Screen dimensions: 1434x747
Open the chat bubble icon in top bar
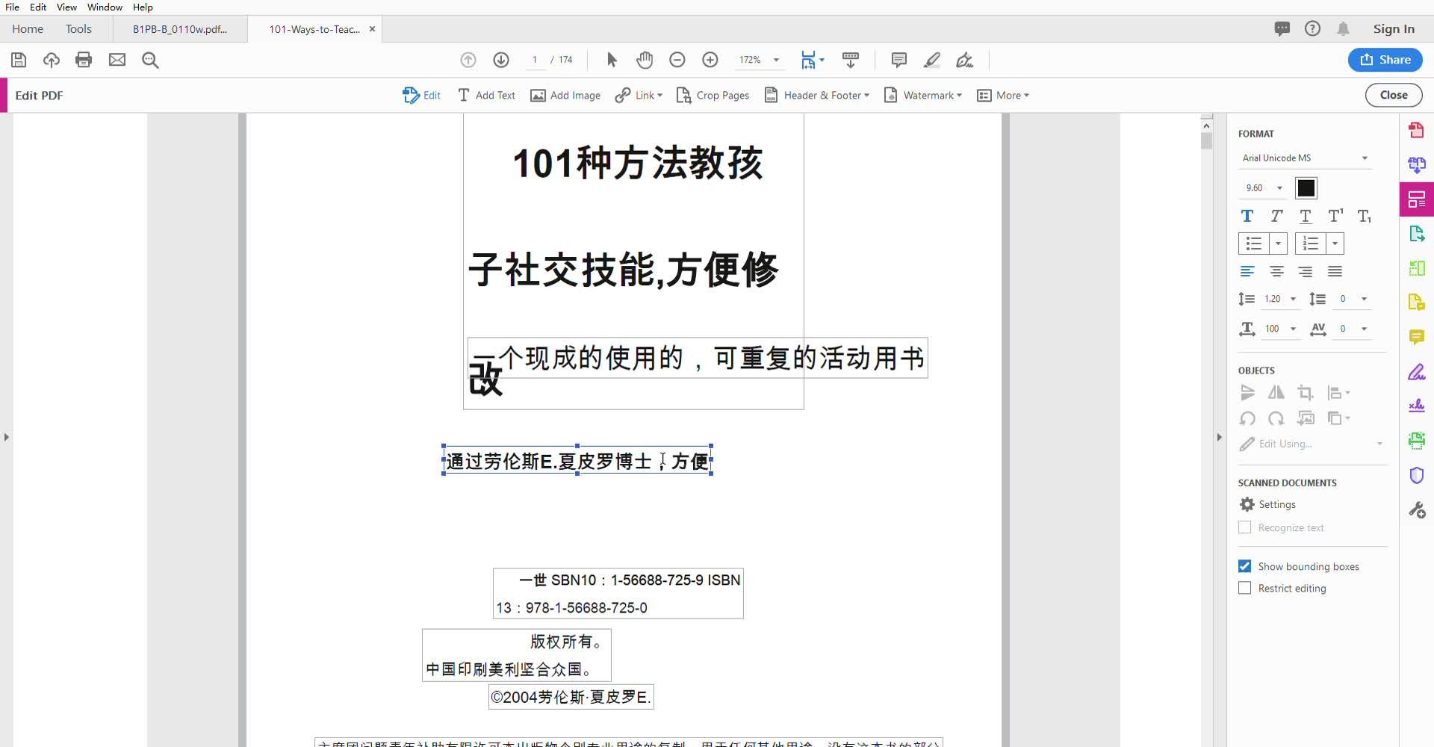point(1282,28)
